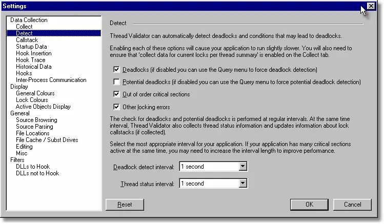
Task: Open Source Parsing settings
Action: point(34,126)
